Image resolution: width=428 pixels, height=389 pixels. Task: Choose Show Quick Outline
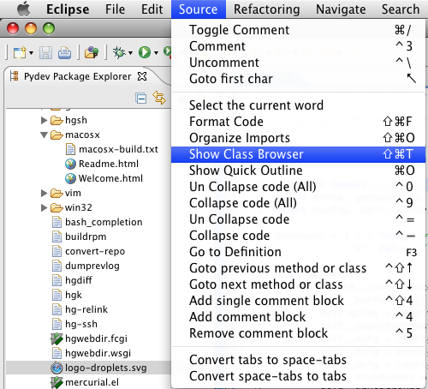(298, 171)
